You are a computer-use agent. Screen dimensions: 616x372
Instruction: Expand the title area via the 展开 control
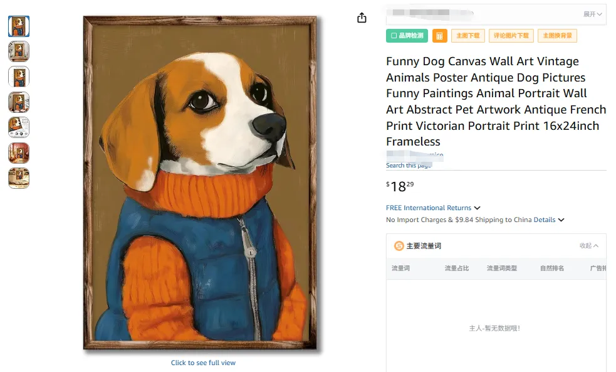pos(592,14)
